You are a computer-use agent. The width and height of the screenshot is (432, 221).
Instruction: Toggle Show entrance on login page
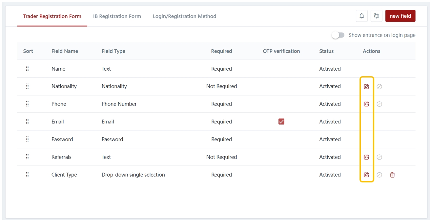338,35
